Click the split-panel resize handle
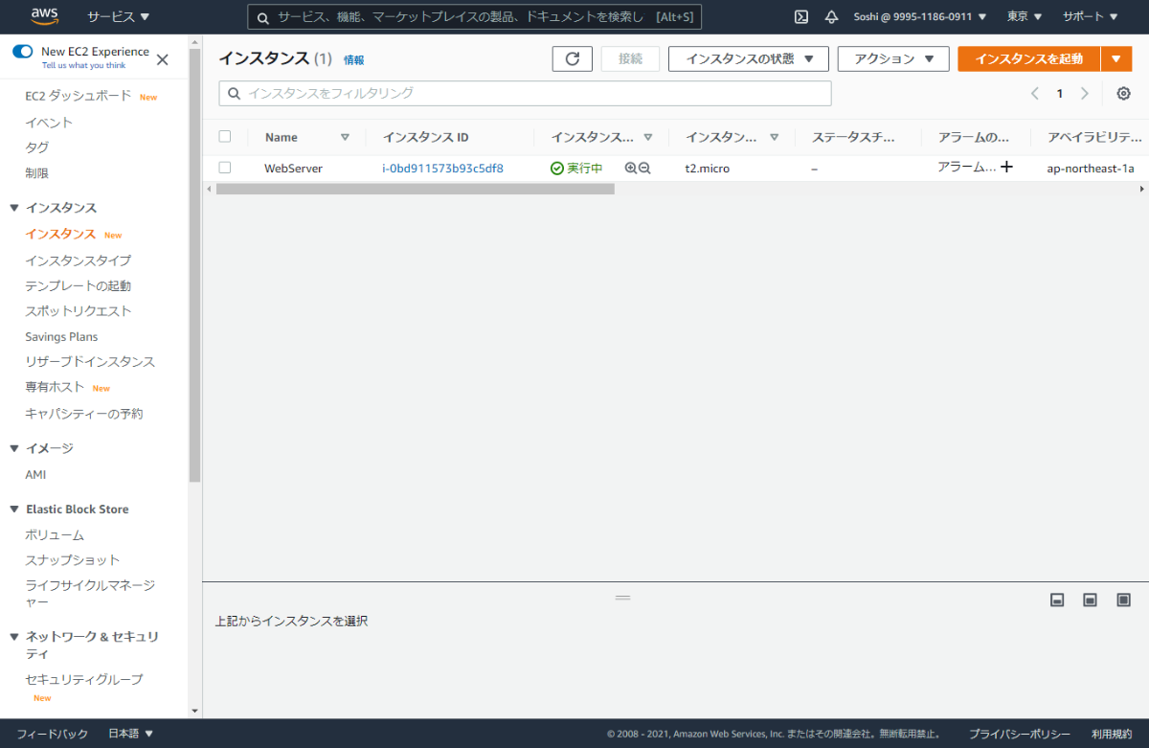 [x=622, y=597]
